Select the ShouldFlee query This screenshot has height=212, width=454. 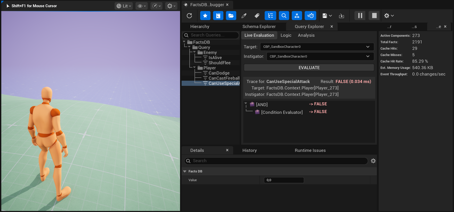point(220,63)
